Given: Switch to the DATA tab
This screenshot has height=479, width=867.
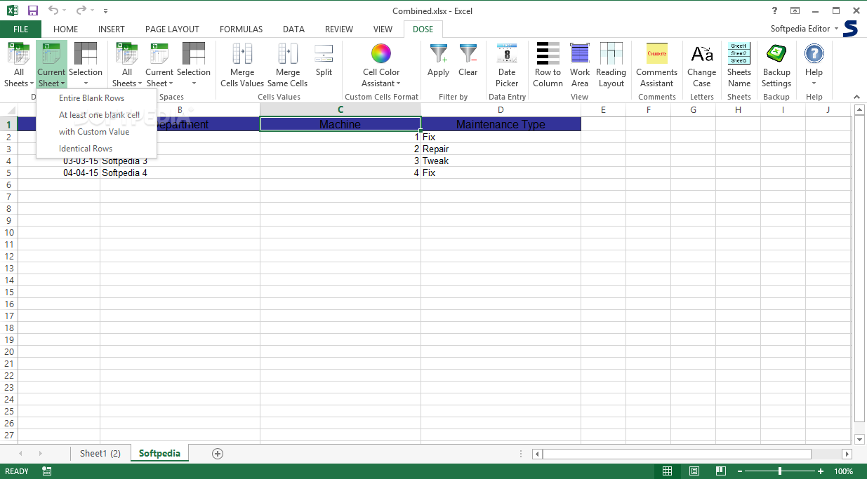Looking at the screenshot, I should coord(293,29).
